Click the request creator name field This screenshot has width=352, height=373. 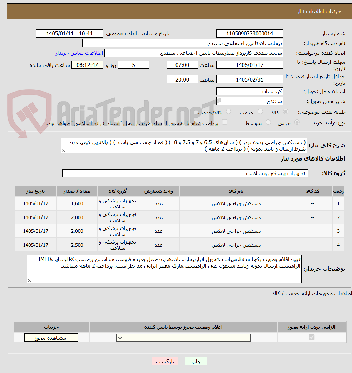tap(194, 53)
